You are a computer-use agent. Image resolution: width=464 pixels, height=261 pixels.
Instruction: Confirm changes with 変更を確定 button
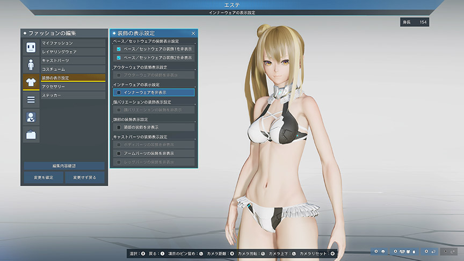click(44, 178)
